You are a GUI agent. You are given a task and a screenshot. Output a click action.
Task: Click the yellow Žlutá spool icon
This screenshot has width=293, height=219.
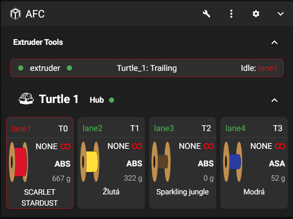click(90, 162)
